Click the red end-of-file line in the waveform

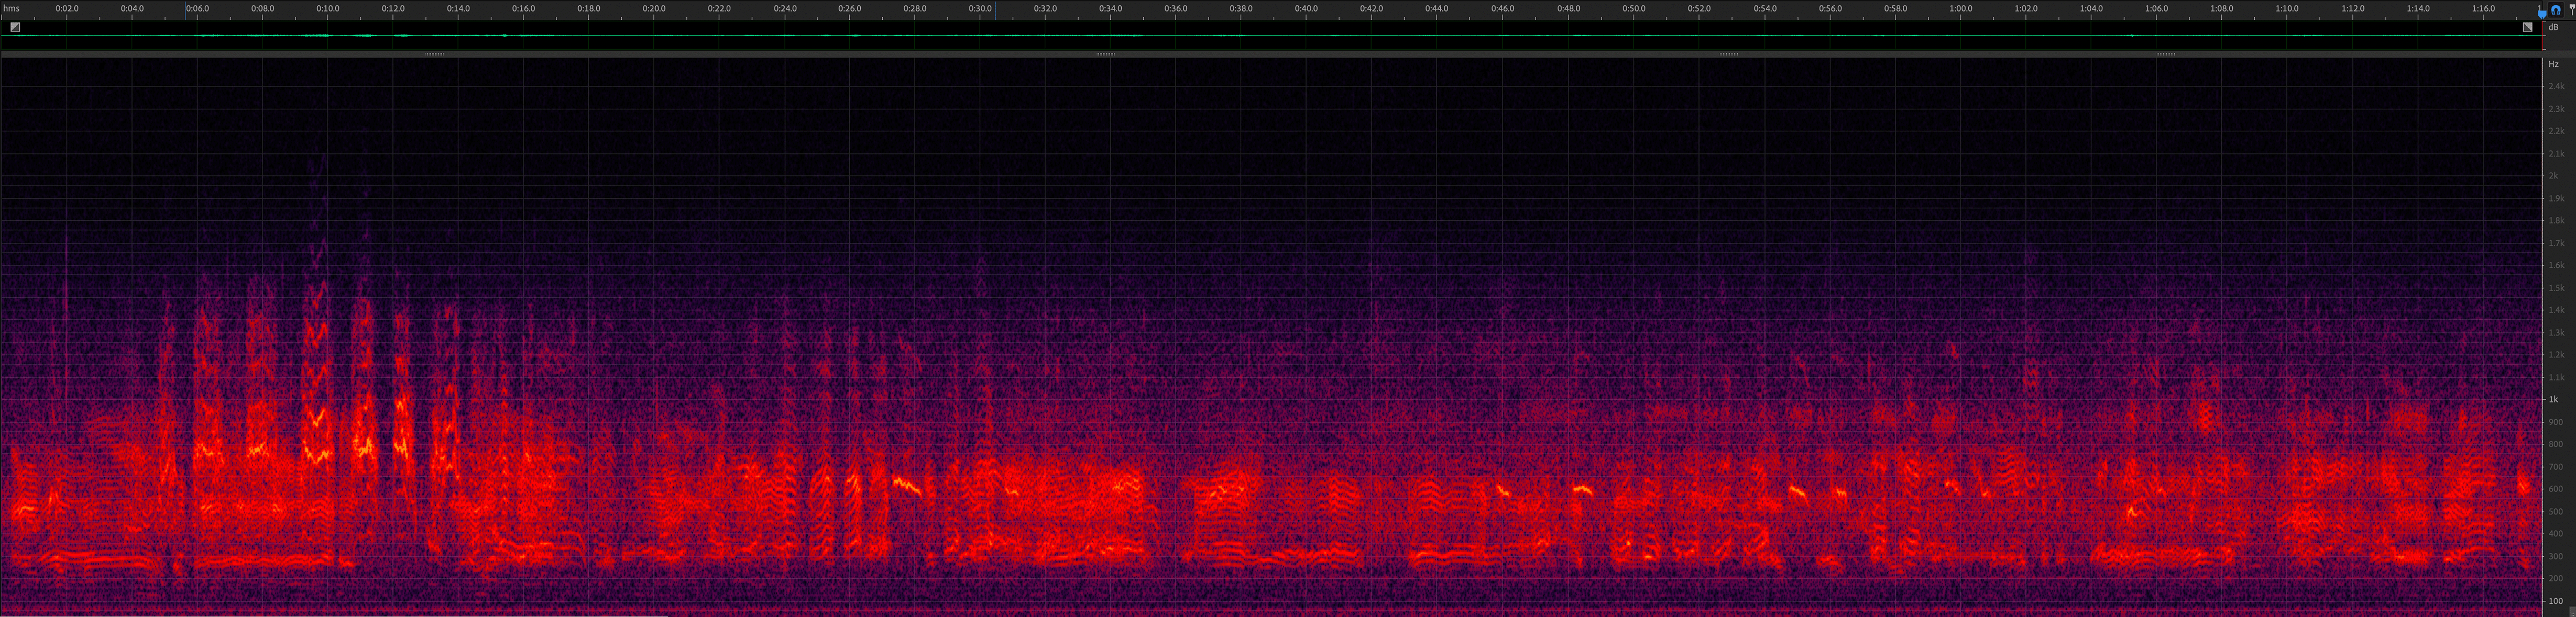[x=2543, y=36]
